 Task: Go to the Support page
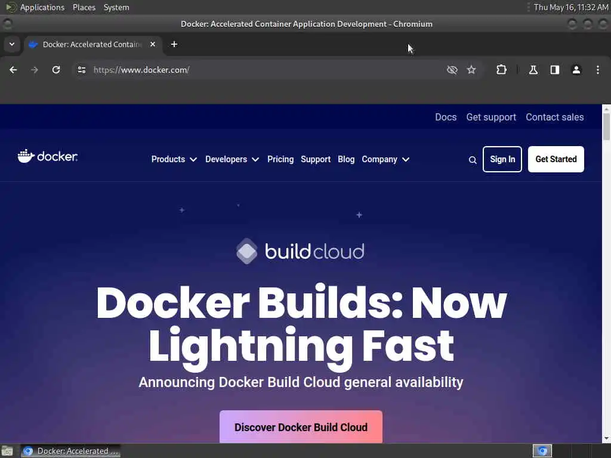pos(316,159)
